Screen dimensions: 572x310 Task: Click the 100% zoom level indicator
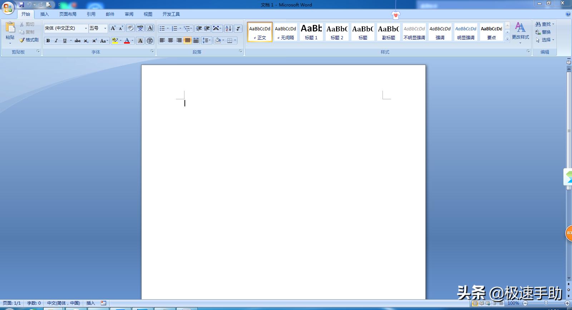[513, 303]
